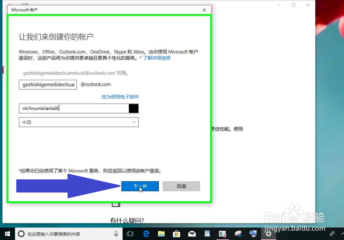Click the microphone icon in search box
This screenshot has height=240, width=344.
point(116,234)
